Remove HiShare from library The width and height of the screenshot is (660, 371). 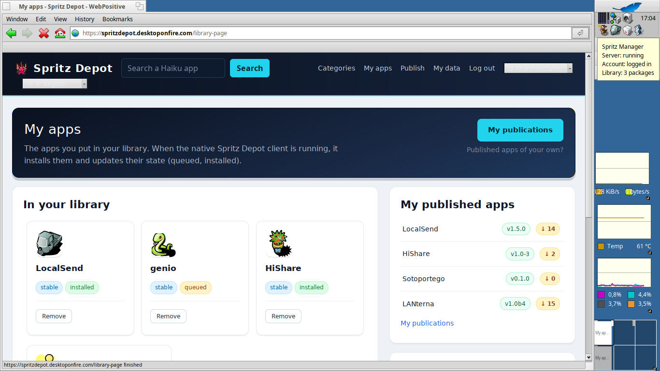pyautogui.click(x=283, y=316)
